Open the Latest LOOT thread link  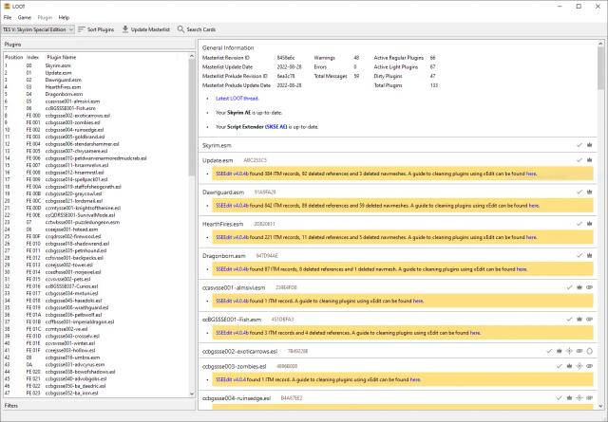click(x=237, y=99)
